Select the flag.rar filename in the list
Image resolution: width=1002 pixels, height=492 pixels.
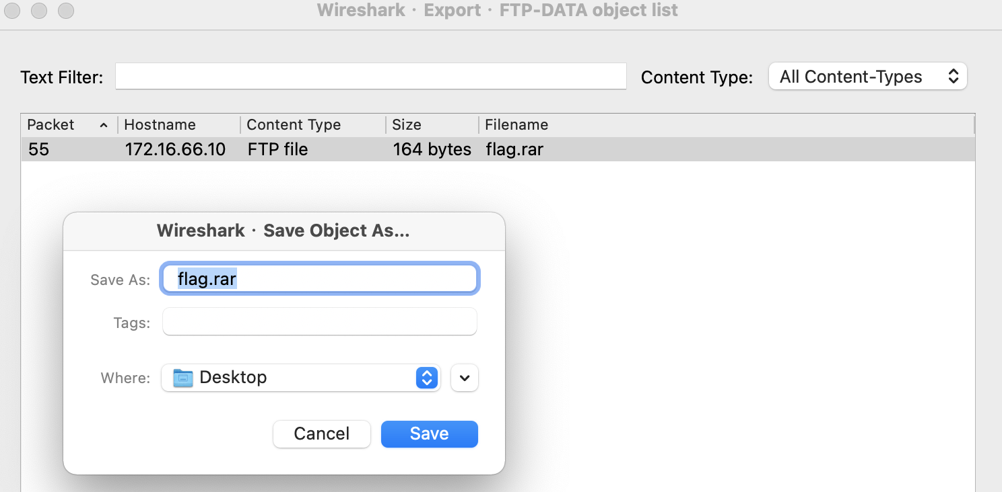tap(514, 149)
